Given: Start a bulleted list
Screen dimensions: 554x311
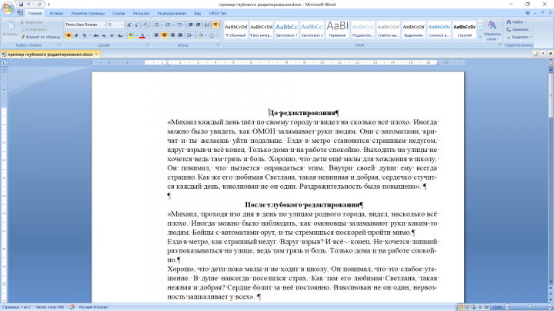Looking at the screenshot, I should 156,25.
